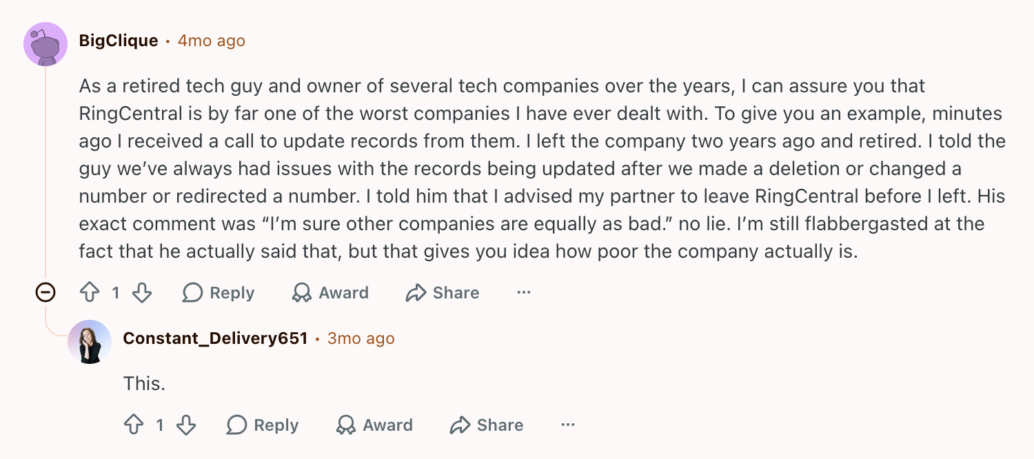Click the Award ribbon icon under the "This." reply

point(345,425)
